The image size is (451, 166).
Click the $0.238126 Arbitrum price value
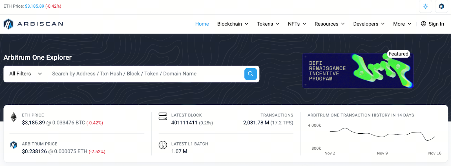coord(34,151)
